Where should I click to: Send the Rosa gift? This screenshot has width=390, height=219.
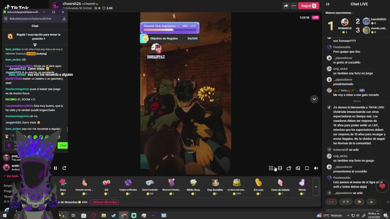[x=63, y=185]
